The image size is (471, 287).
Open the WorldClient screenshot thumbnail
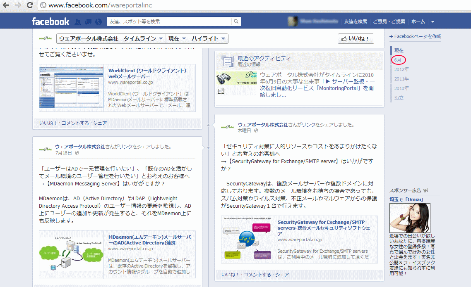[71, 88]
